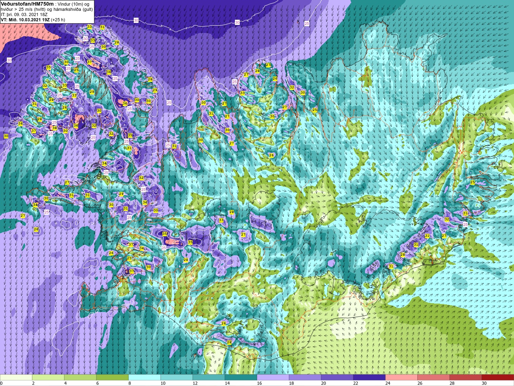Click the 'VT: Mið. 10.03.2021 19Z (+25 h)' line
The height and width of the screenshot is (386, 514).
(x=33, y=20)
